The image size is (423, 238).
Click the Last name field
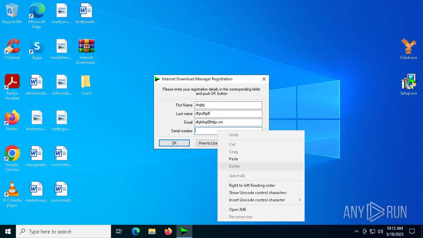[x=228, y=114]
